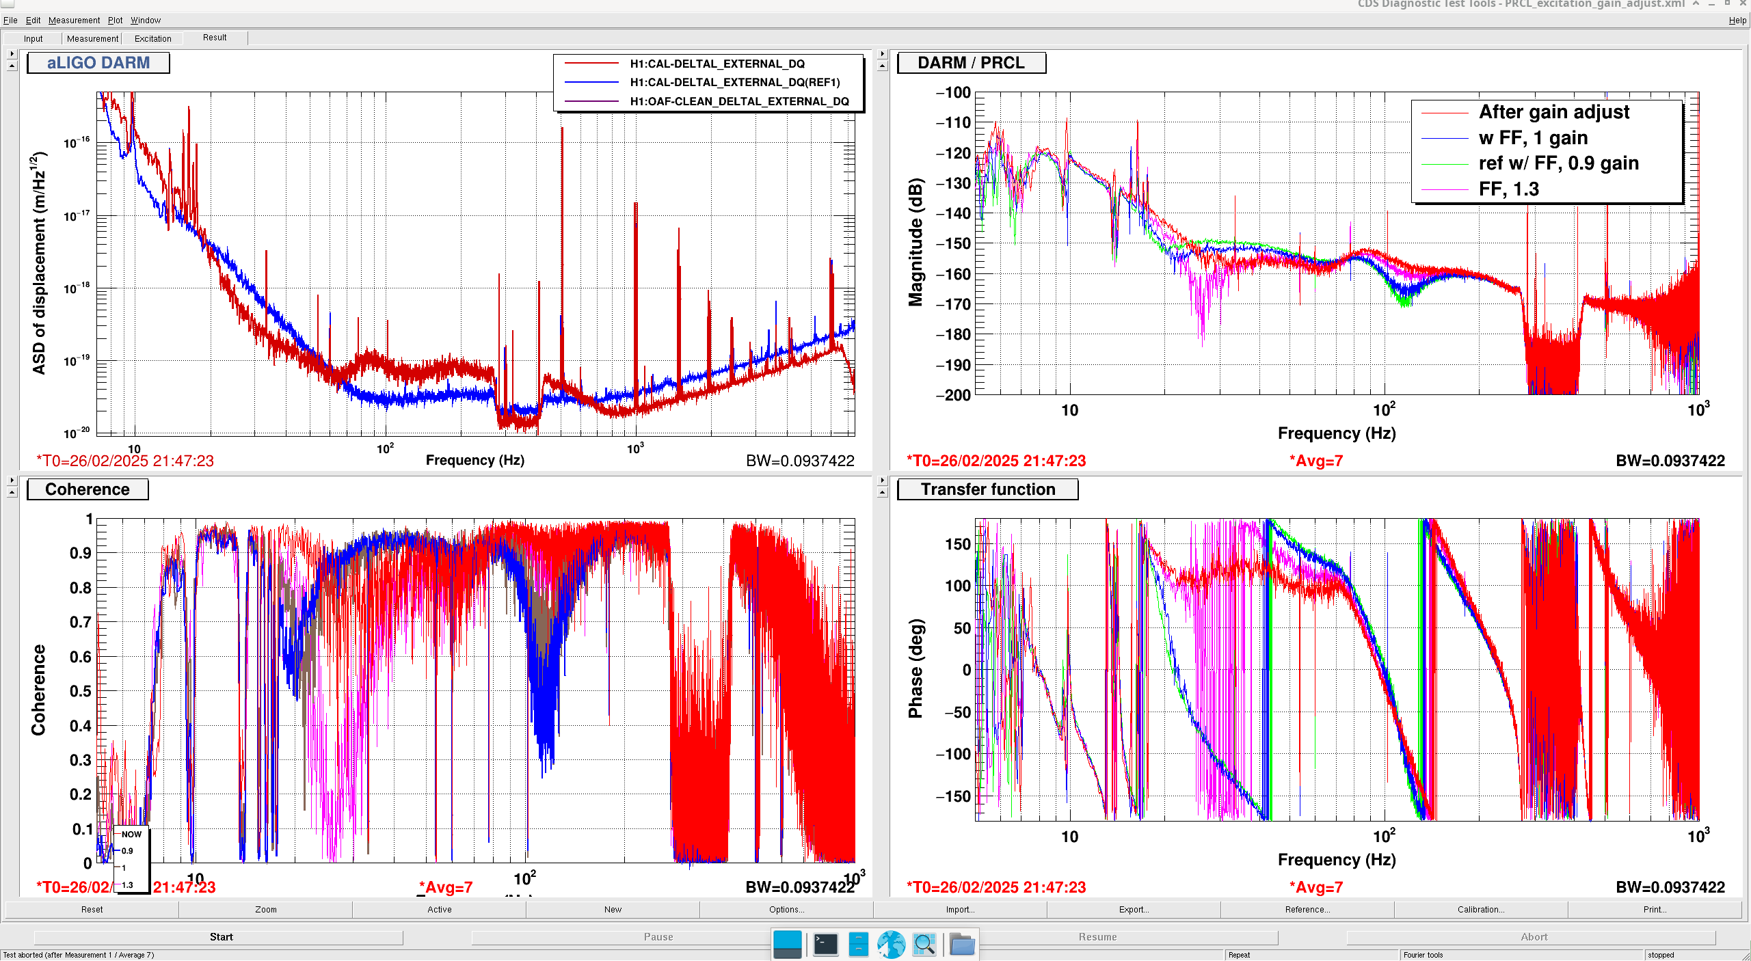Launch the terminal from taskbar
Viewport: 1751px width, 961px height.
tap(825, 945)
